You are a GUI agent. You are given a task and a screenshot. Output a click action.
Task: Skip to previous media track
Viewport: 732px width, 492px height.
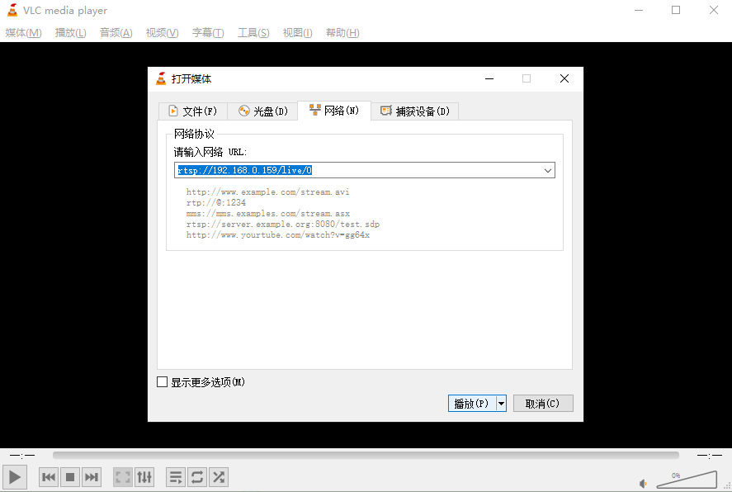tap(49, 477)
